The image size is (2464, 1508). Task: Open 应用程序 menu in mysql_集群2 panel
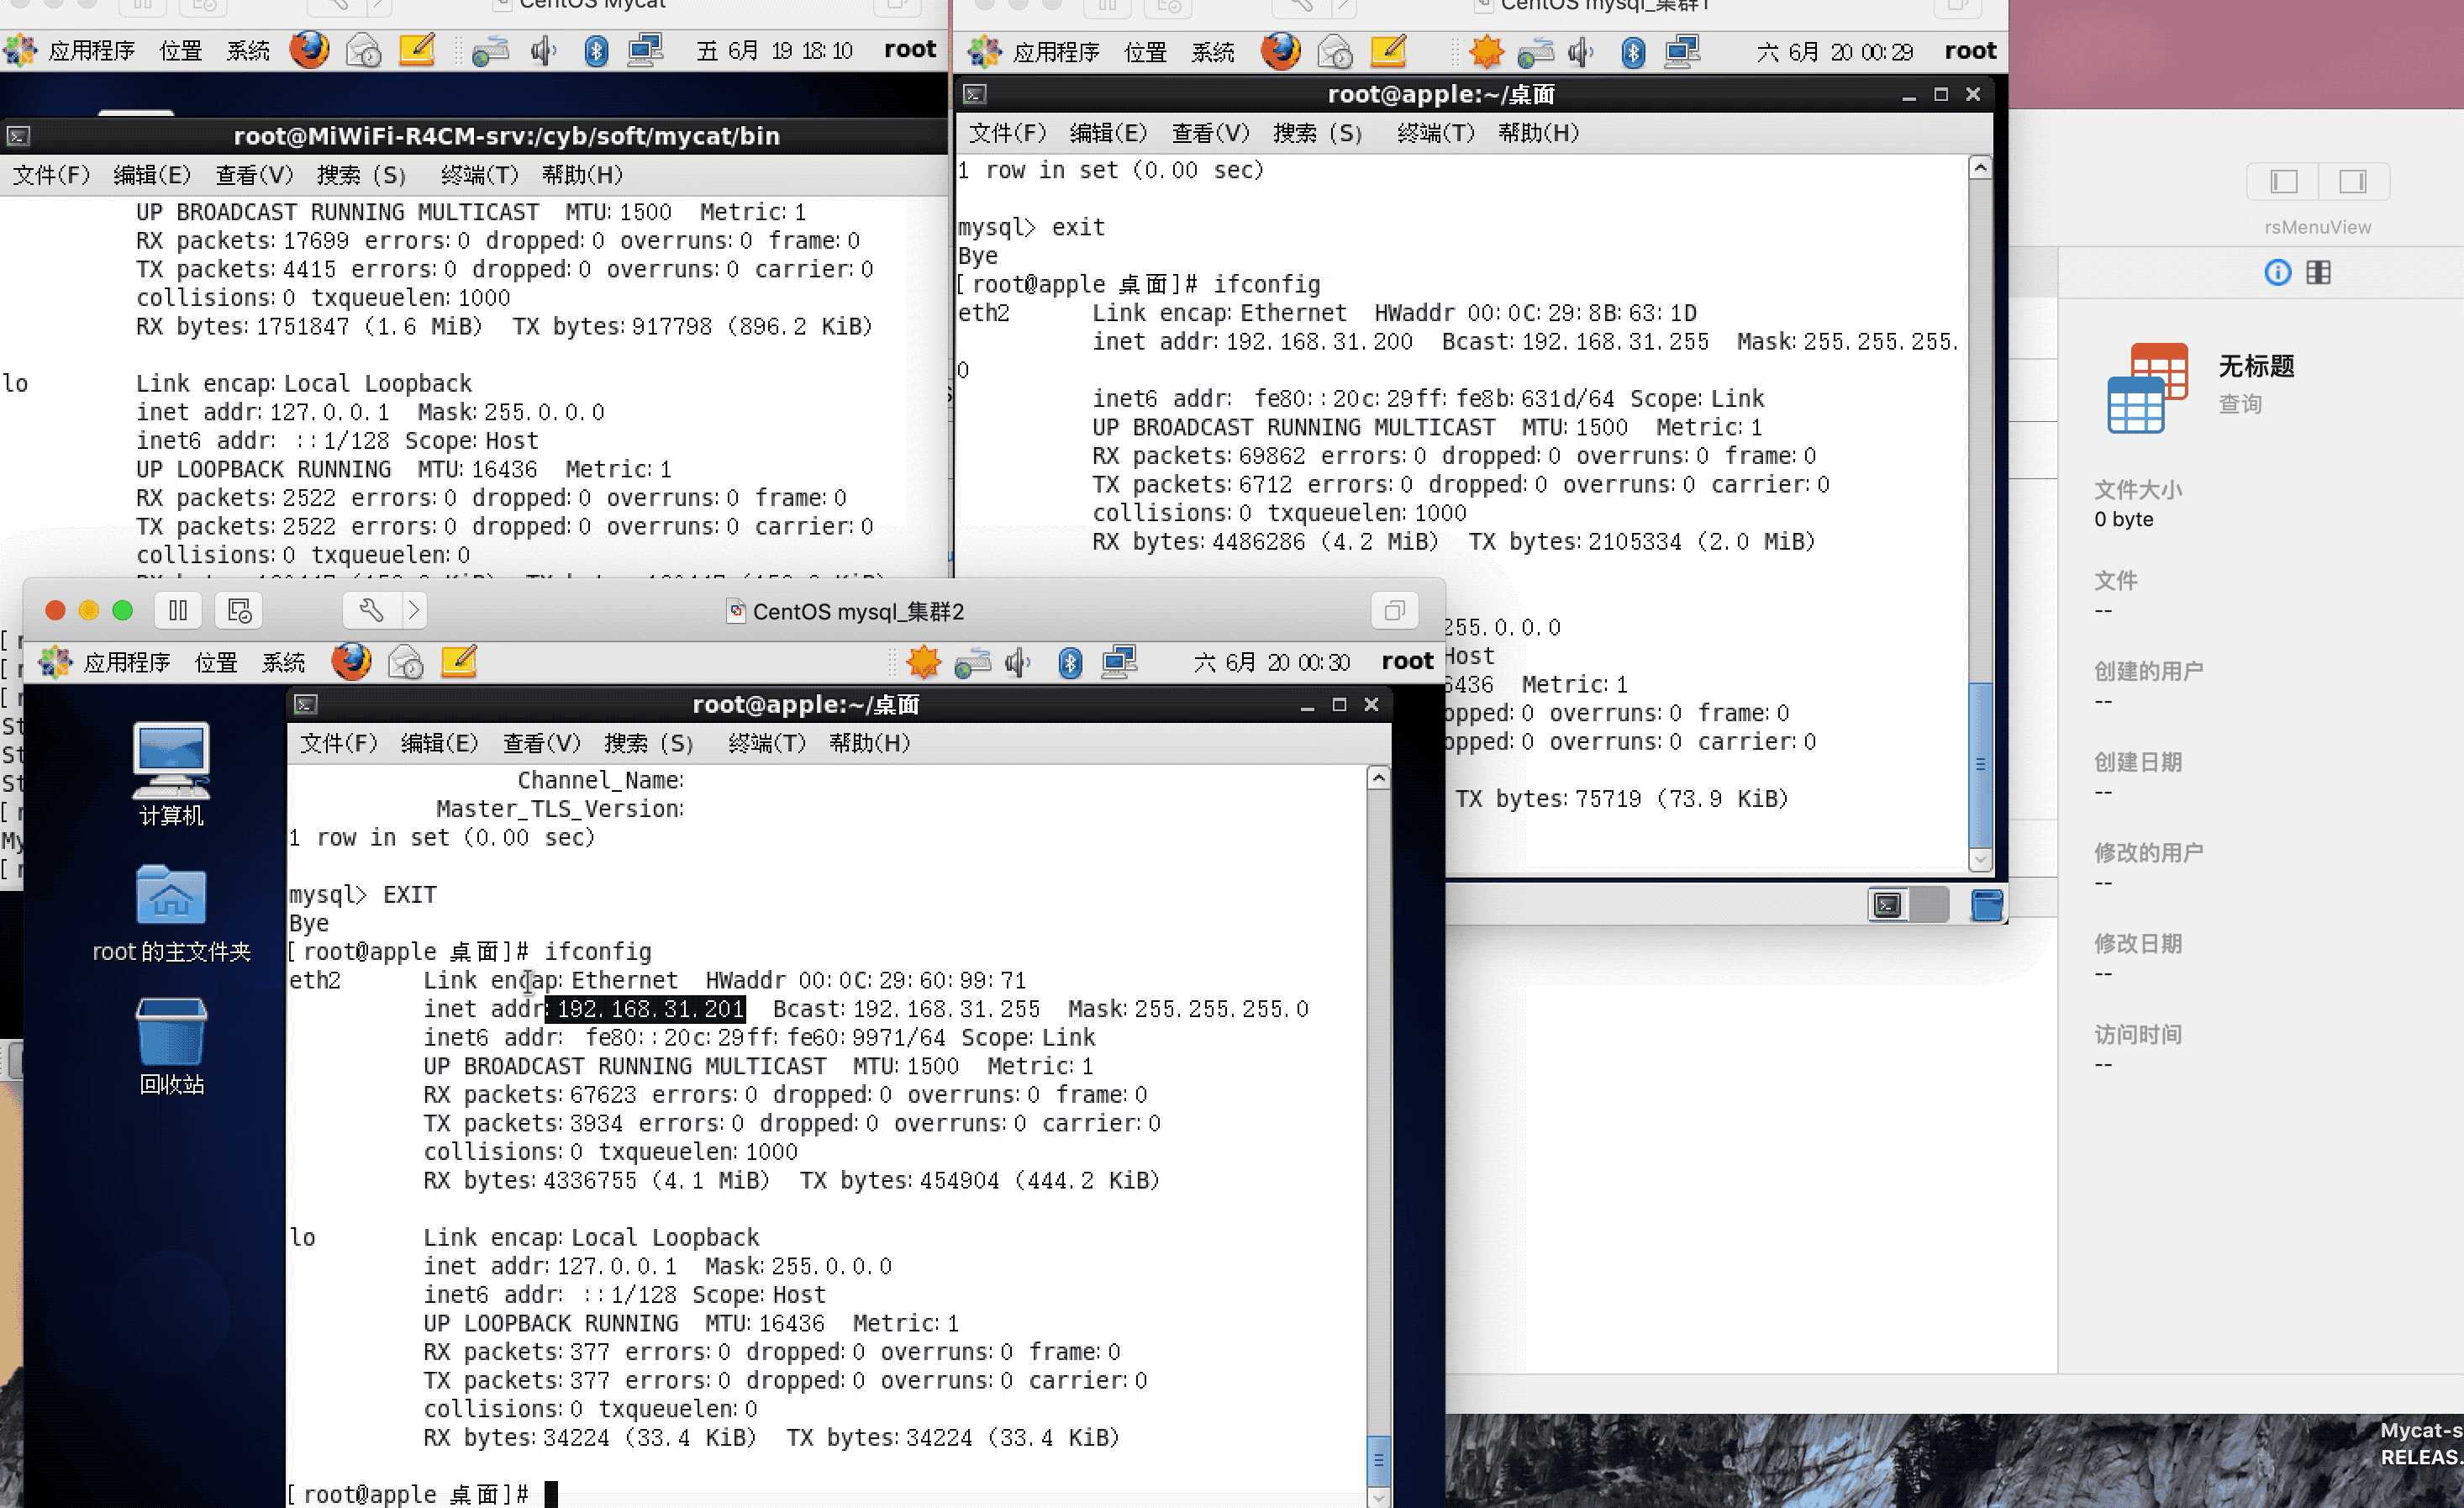pyautogui.click(x=127, y=662)
